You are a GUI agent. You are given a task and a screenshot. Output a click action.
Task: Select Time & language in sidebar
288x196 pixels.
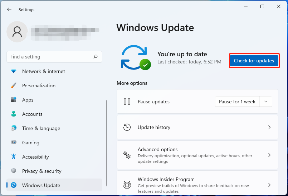(41, 128)
